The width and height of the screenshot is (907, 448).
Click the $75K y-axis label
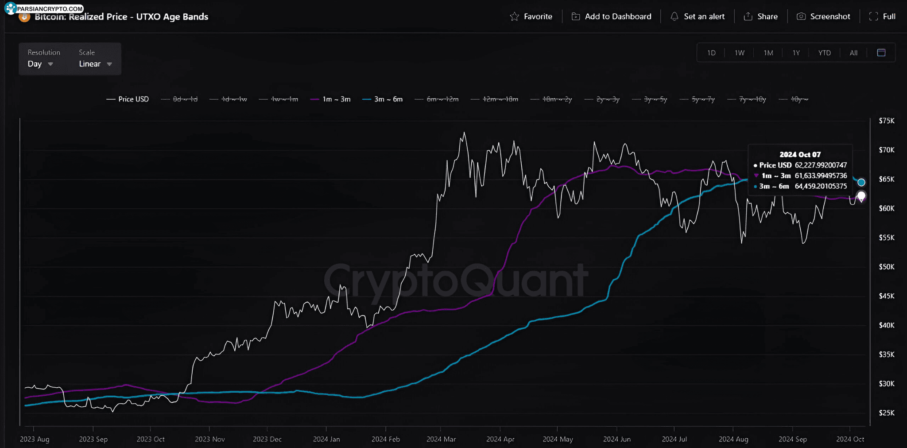[x=887, y=121]
